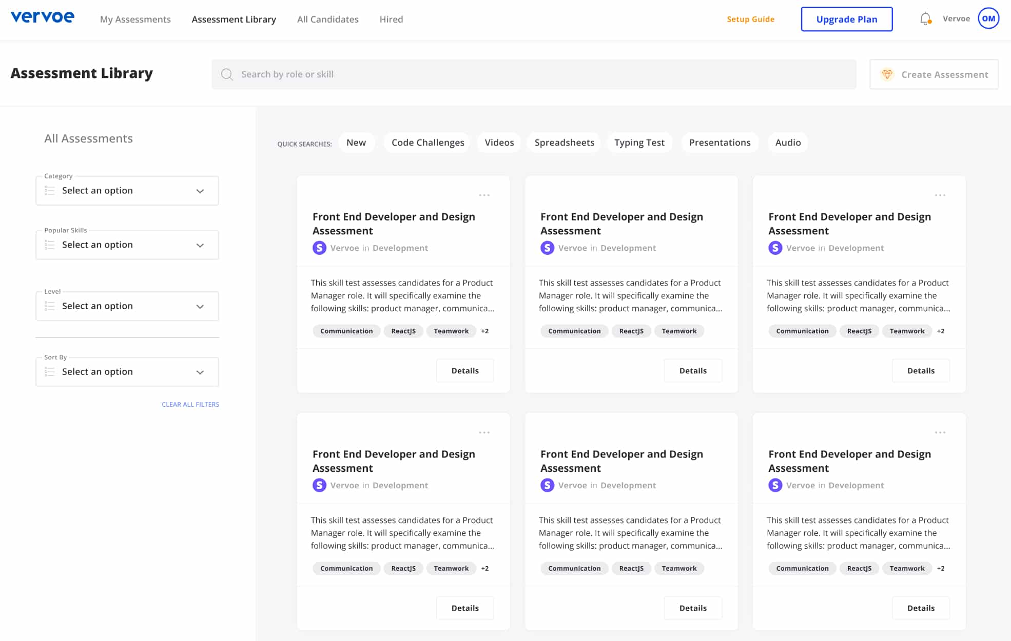The height and width of the screenshot is (641, 1011).
Task: Click the search magnifier icon in library
Action: 228,74
